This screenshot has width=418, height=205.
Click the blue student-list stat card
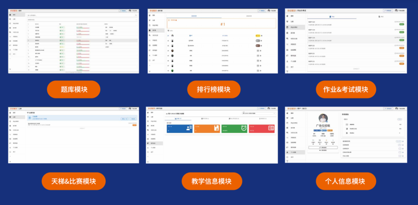point(180,129)
